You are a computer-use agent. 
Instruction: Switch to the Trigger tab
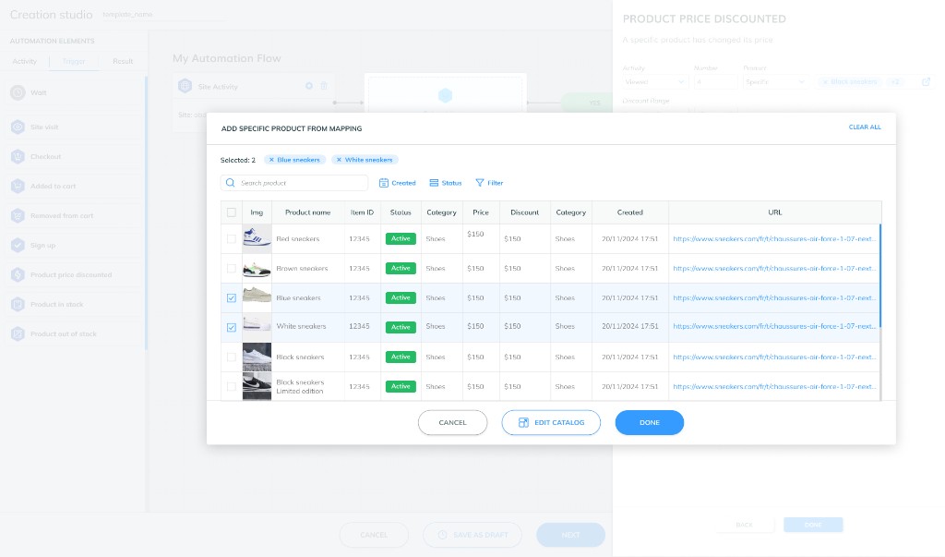74,61
